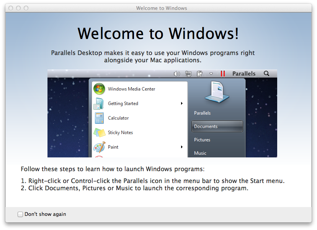The width and height of the screenshot is (317, 230).
Task: Click the Parallels menu bar label
Action: point(244,74)
